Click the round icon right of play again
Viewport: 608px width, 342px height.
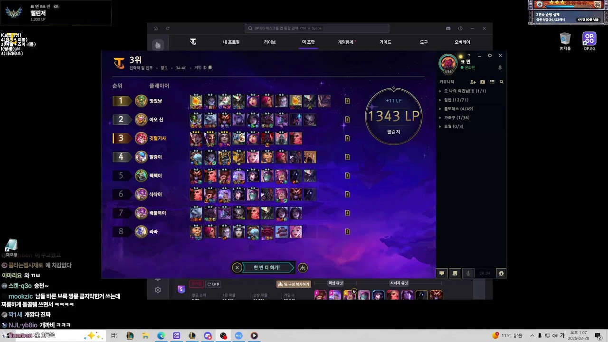(x=303, y=267)
